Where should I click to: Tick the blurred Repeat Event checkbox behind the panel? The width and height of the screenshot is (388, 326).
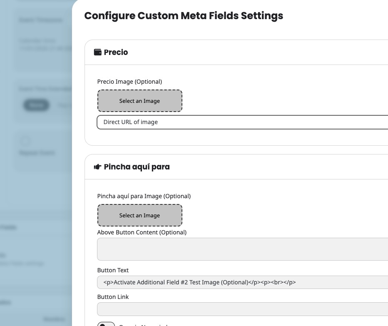pyautogui.click(x=26, y=141)
